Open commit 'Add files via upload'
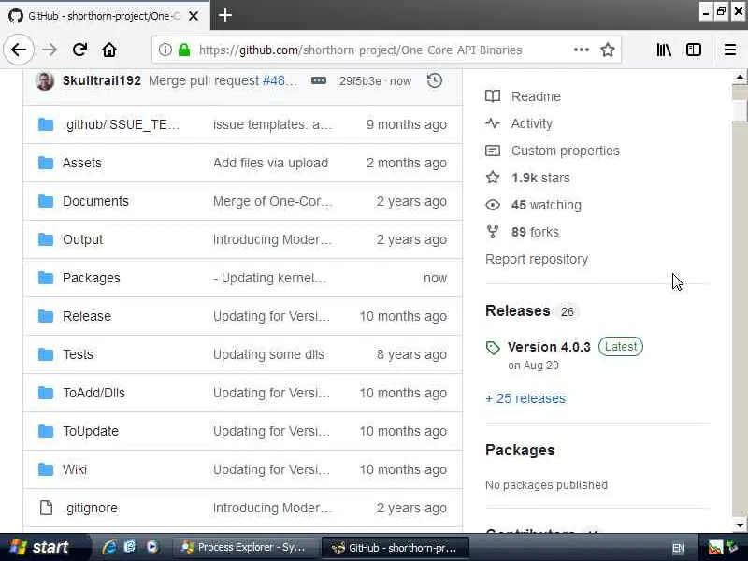The height and width of the screenshot is (561, 748). click(x=270, y=163)
